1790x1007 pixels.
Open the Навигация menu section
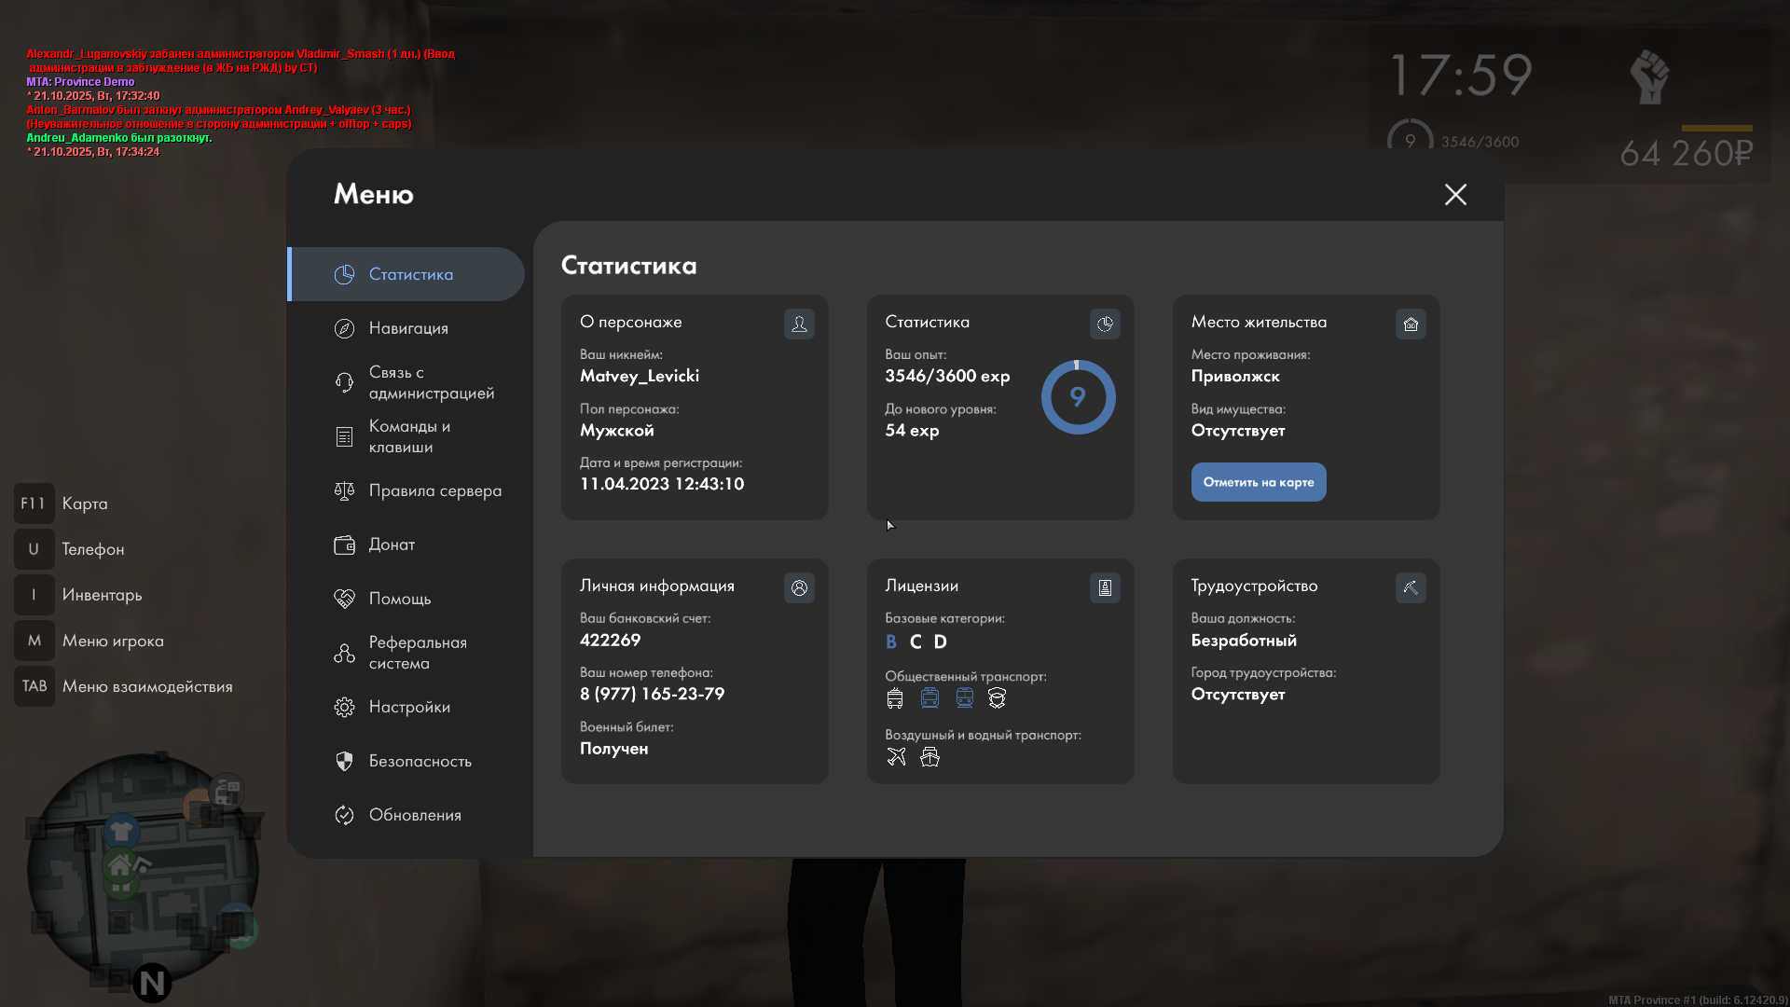[408, 328]
